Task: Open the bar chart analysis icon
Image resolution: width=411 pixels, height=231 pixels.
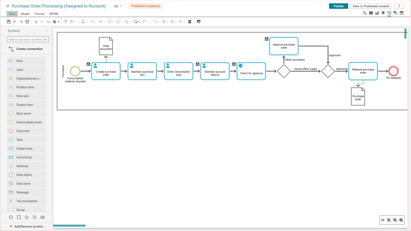Action: [377, 13]
